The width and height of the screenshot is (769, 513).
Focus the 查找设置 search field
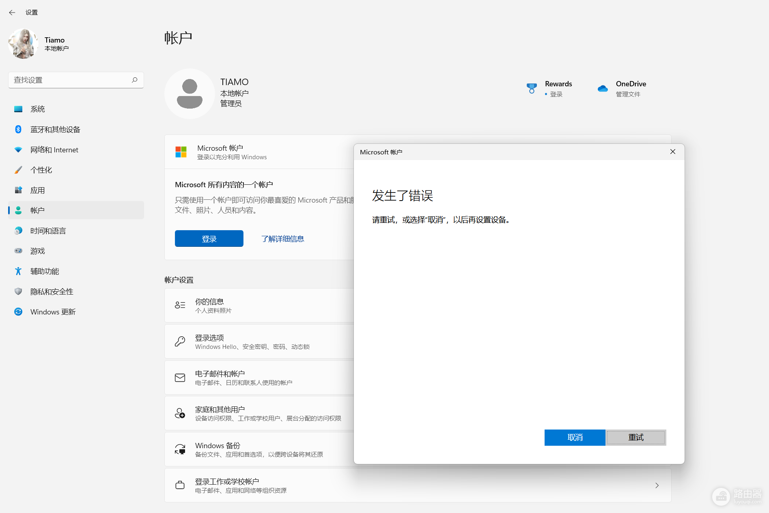click(x=76, y=80)
